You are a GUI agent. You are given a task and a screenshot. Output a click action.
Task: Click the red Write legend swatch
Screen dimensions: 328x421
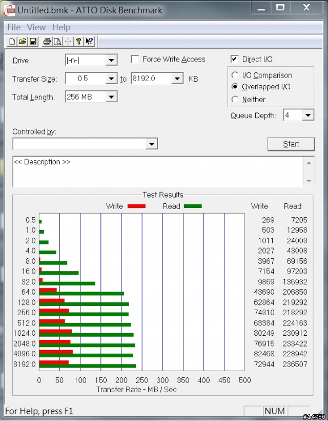pyautogui.click(x=136, y=206)
